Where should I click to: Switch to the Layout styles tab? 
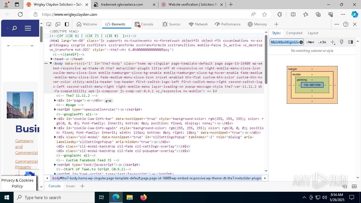[x=313, y=33]
